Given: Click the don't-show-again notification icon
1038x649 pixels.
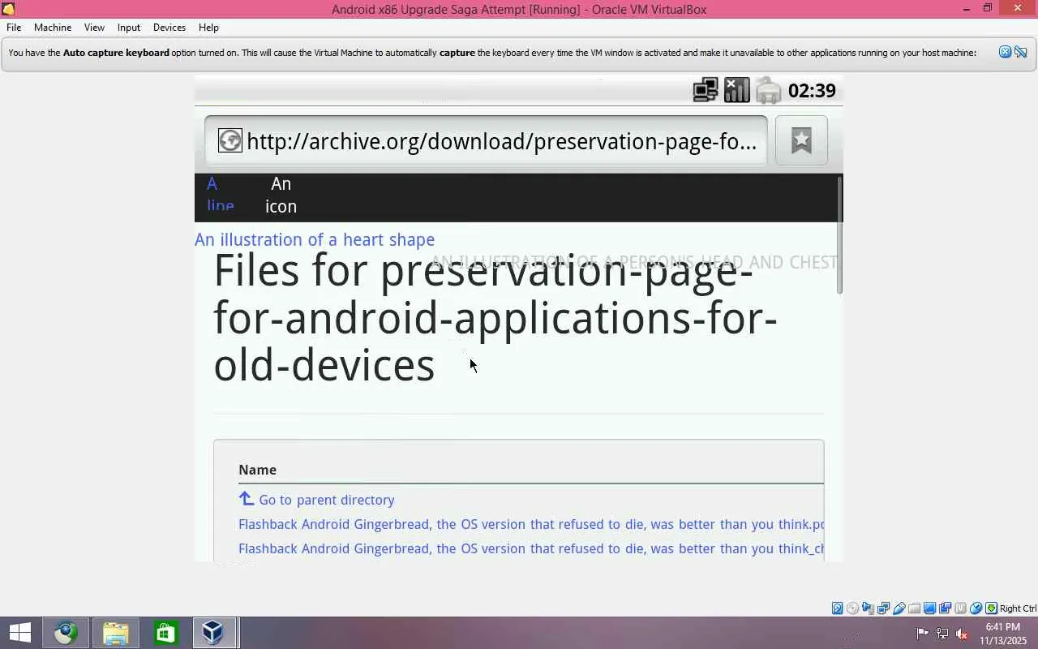Looking at the screenshot, I should click(1021, 52).
